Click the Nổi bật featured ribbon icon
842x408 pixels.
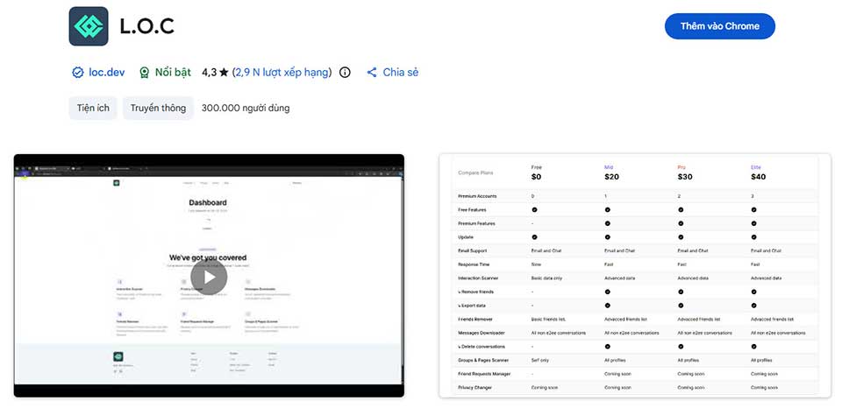pos(144,73)
